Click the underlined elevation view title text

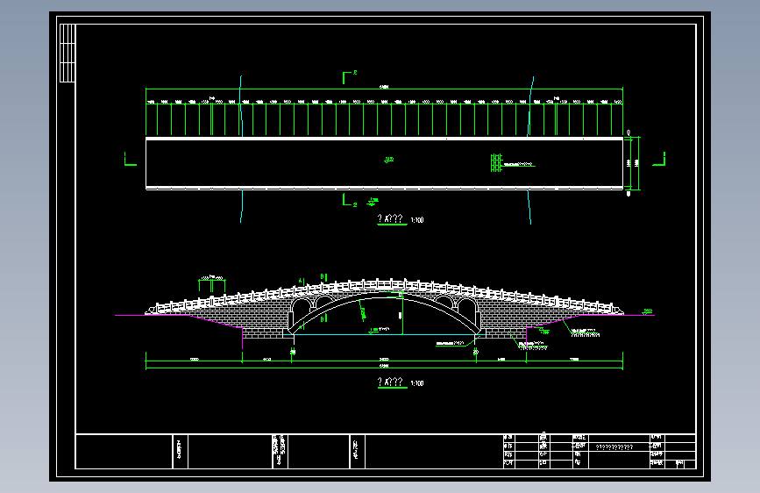(391, 382)
